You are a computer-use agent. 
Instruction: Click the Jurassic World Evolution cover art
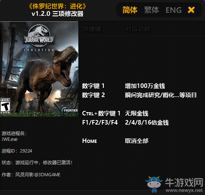[x=39, y=69]
